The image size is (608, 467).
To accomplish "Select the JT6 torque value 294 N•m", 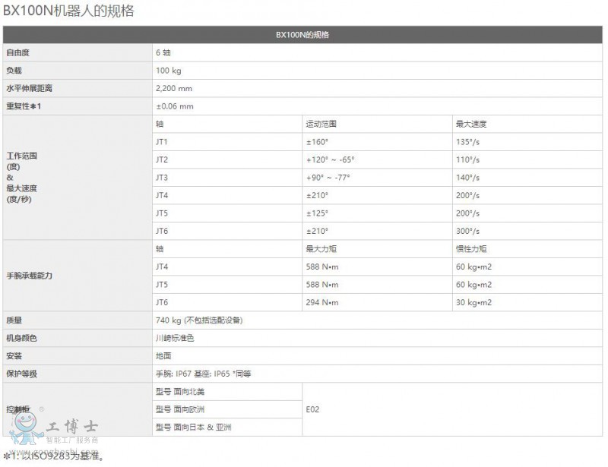I will point(322,302).
